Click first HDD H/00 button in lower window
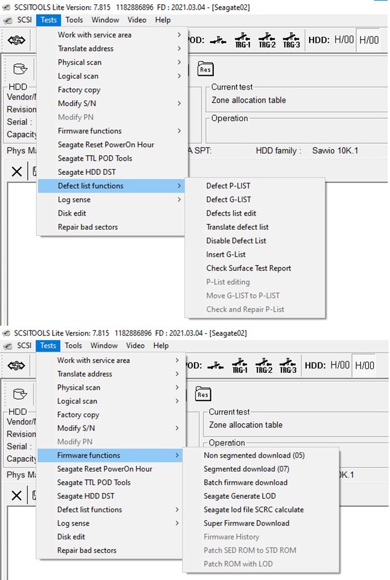This screenshot has height=580, width=390. [340, 365]
